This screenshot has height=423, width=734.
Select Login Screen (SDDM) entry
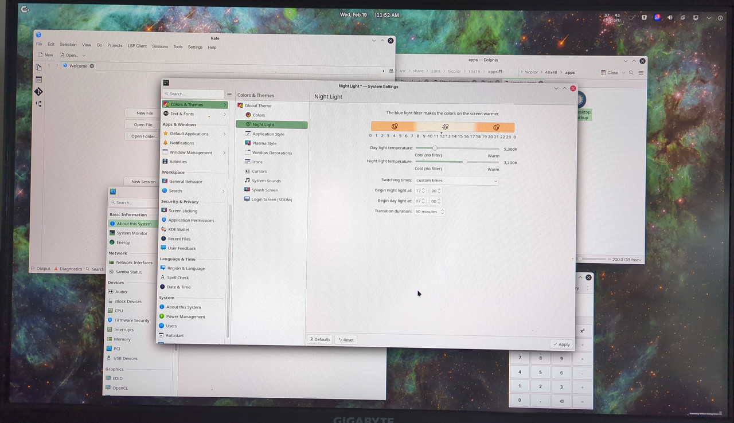click(272, 199)
